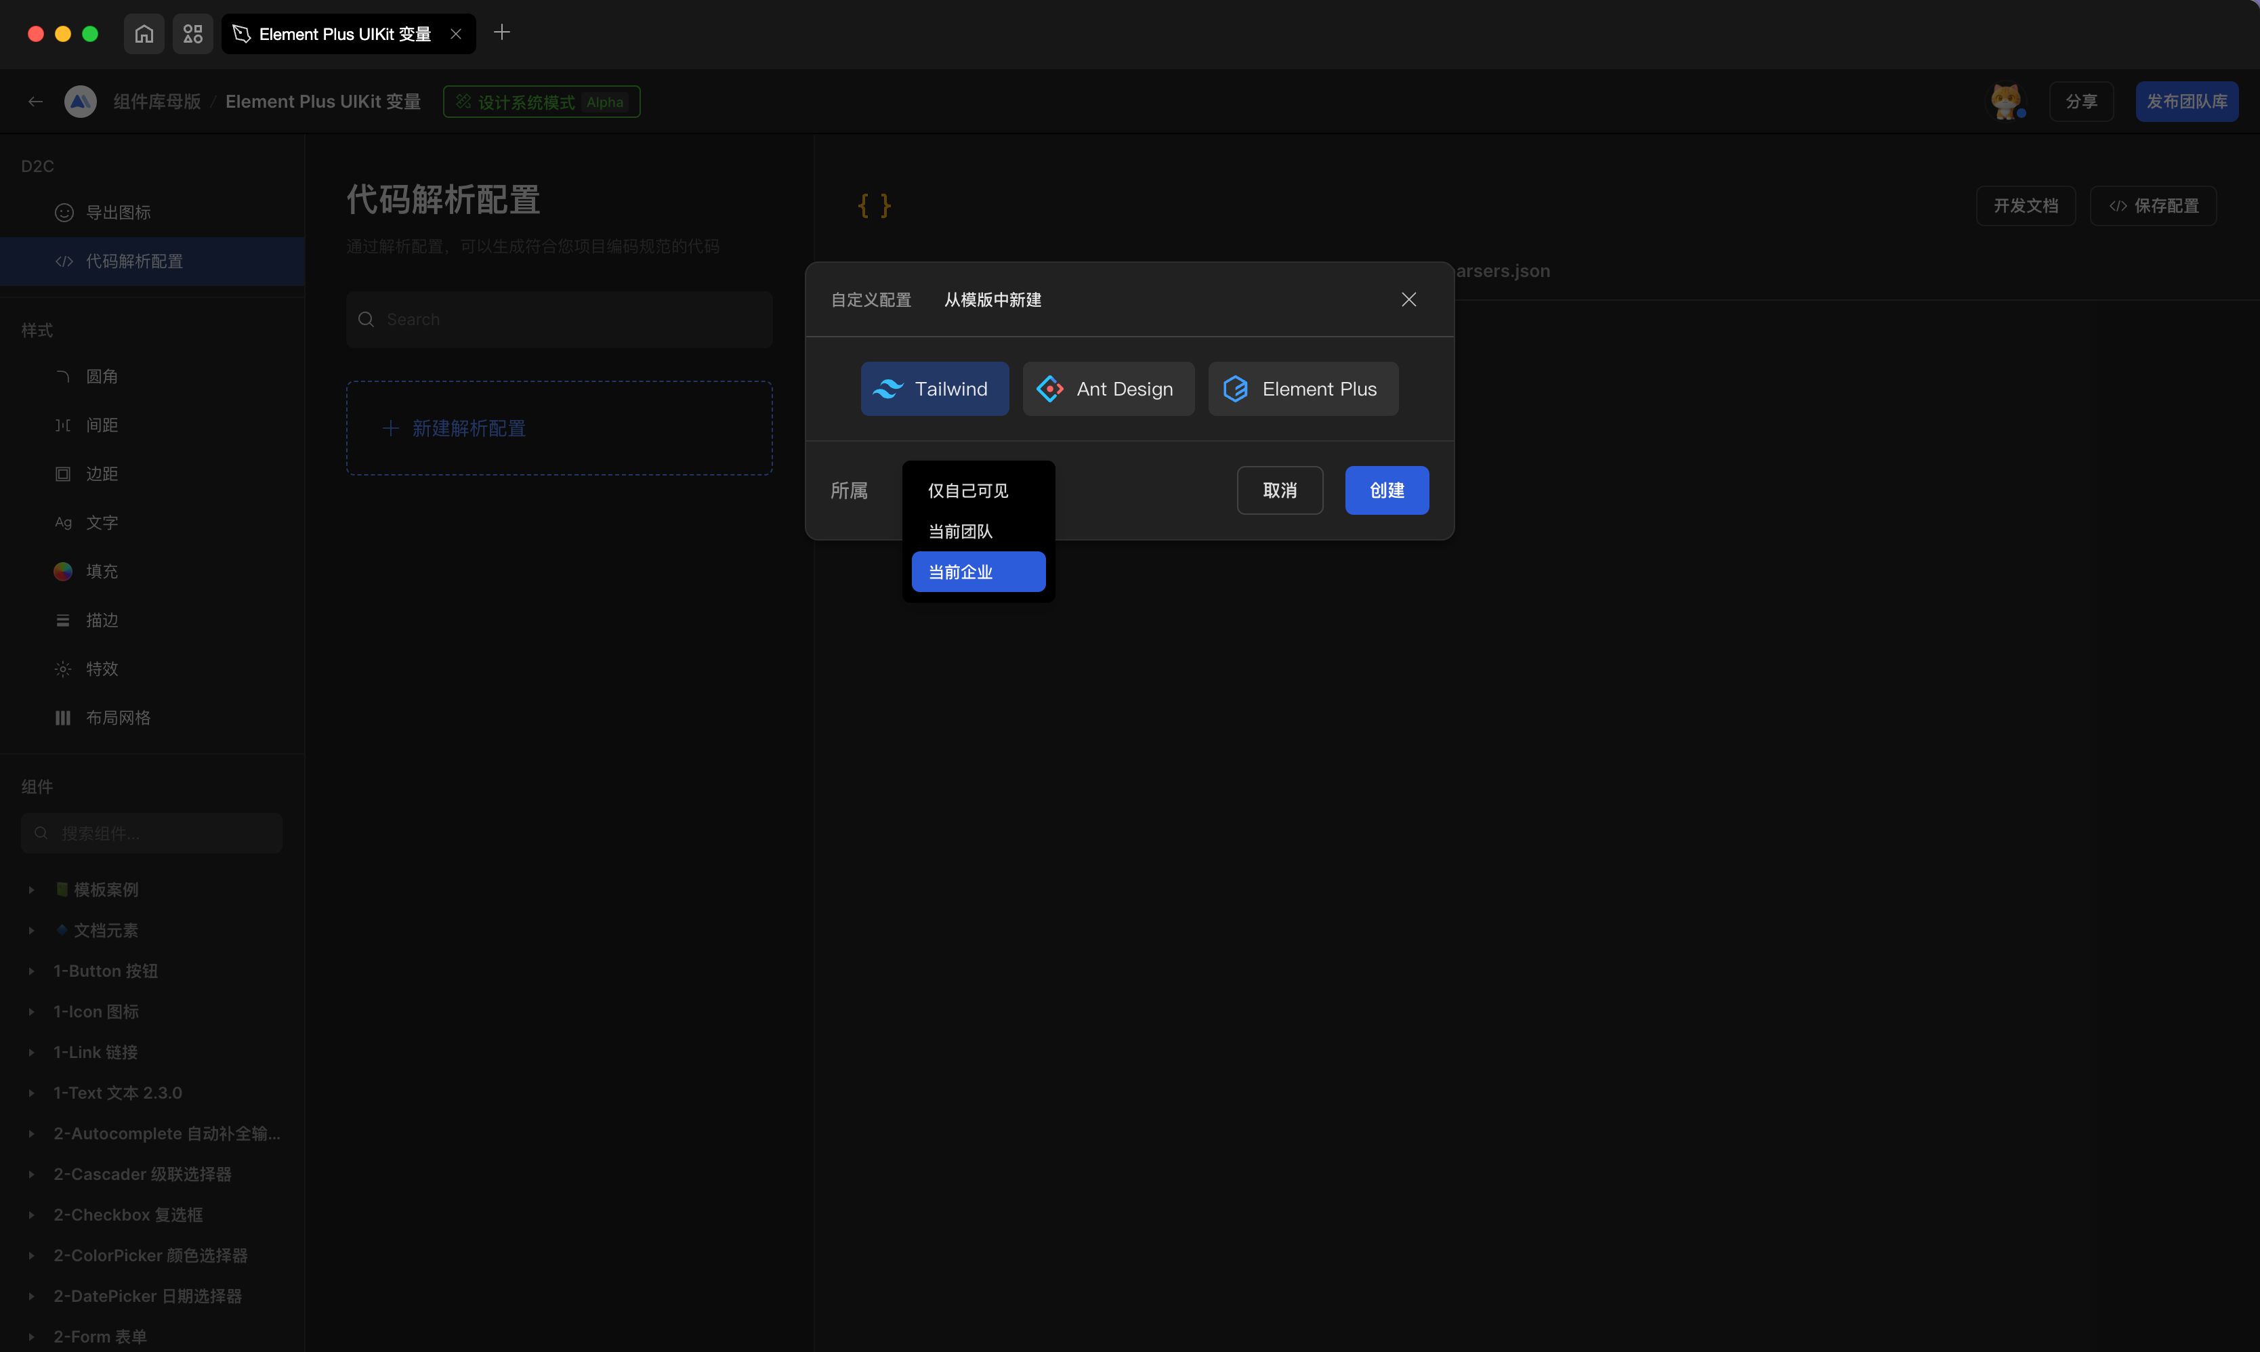Expand the 文档元素 tree item
The image size is (2260, 1352).
tap(31, 930)
